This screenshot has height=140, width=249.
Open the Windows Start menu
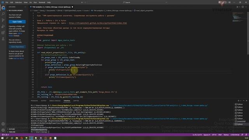tap(2, 138)
